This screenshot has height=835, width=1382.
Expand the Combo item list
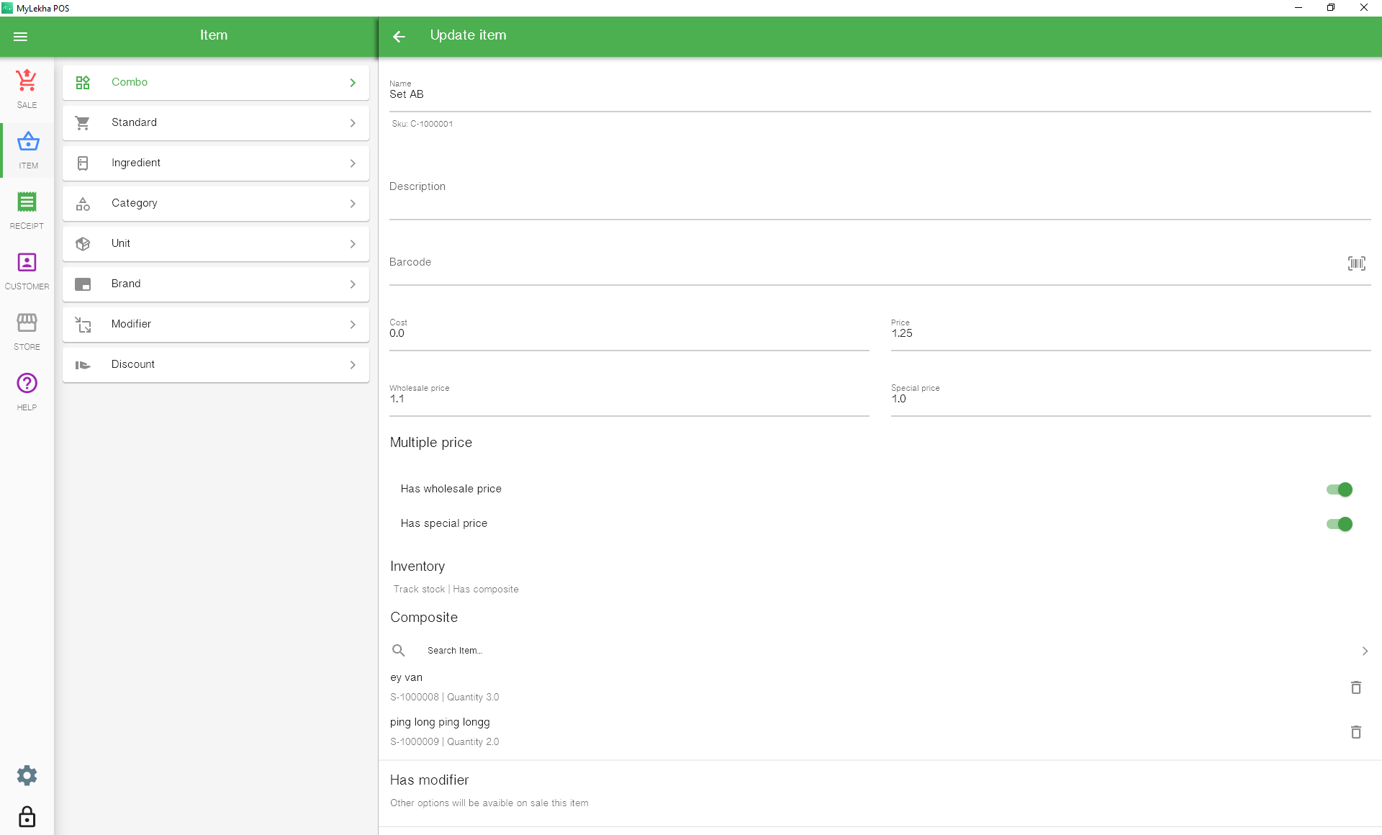coord(216,83)
